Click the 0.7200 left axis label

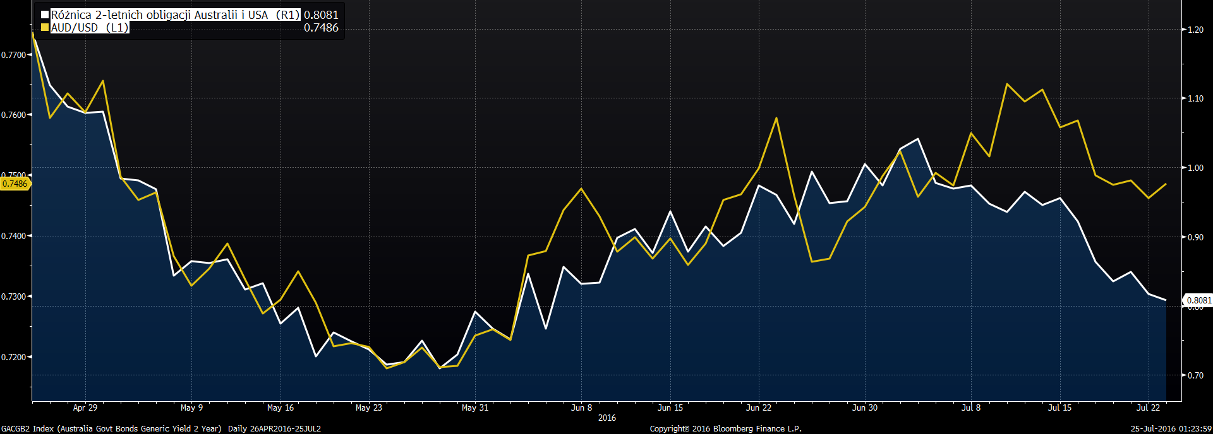pos(14,357)
